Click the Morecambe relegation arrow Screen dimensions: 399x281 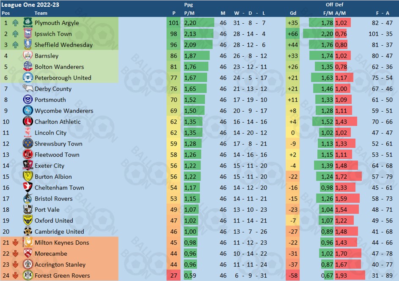point(16,253)
